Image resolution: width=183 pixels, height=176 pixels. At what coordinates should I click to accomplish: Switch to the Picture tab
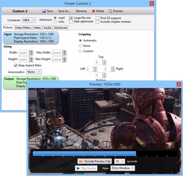[x=8, y=27]
